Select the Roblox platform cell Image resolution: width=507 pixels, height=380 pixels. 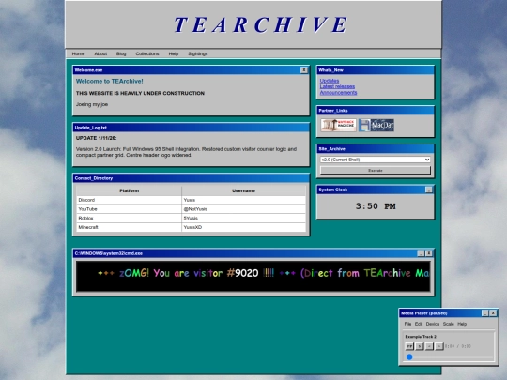(x=129, y=218)
